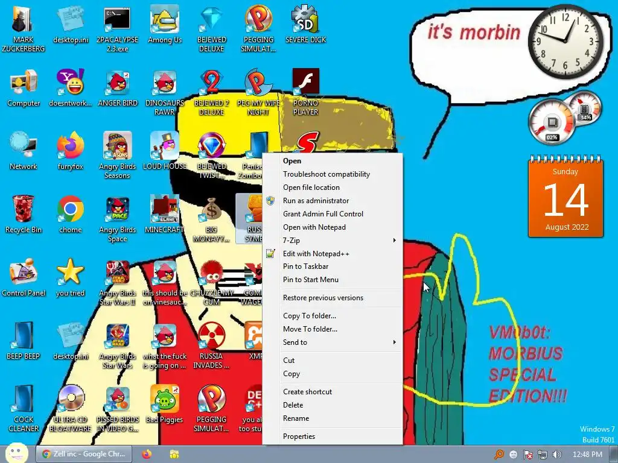The width and height of the screenshot is (618, 463).
Task: Select the furryfox Firefox shortcut
Action: tap(70, 151)
